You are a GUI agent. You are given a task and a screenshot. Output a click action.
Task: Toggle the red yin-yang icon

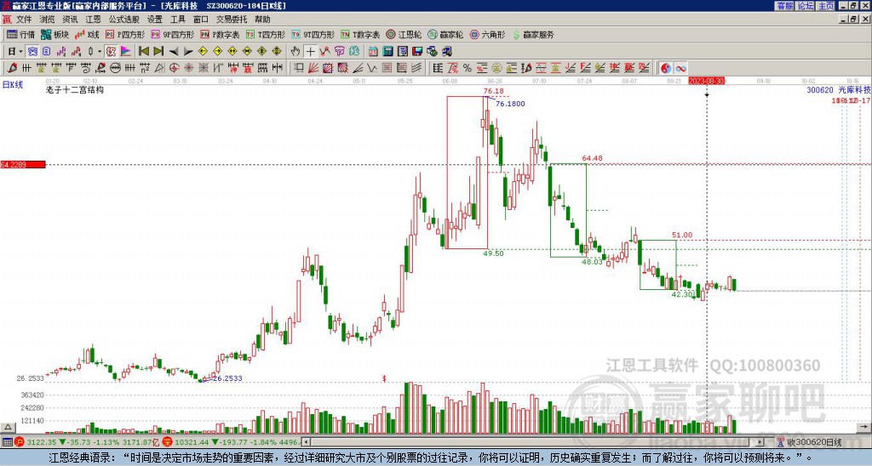tap(666, 68)
